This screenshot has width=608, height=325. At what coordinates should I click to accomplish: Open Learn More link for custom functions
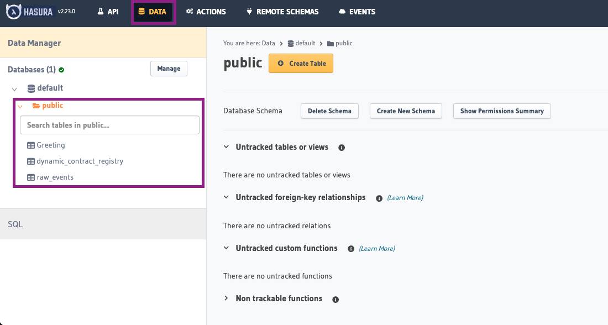point(377,249)
